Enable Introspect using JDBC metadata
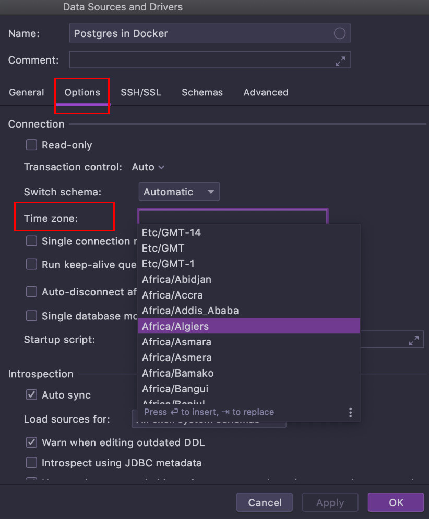The image size is (429, 520). (x=31, y=463)
